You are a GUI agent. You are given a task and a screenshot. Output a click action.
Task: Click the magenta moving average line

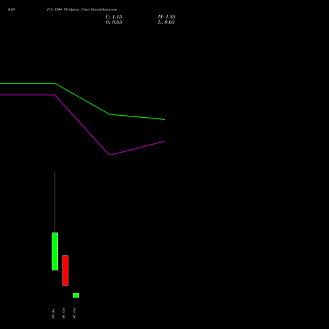[82, 125]
